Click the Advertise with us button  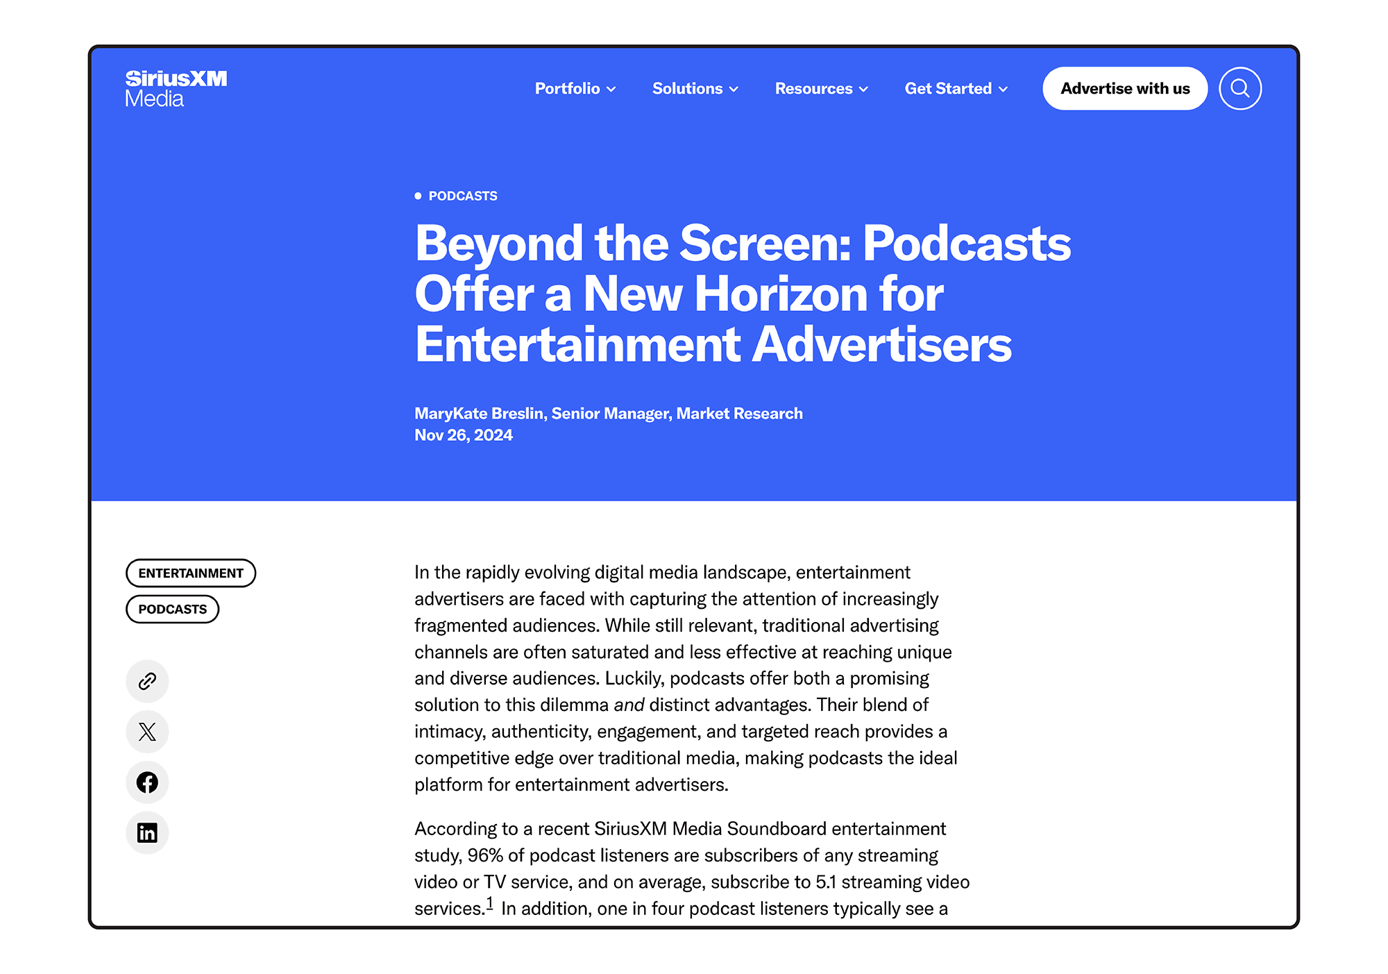click(x=1125, y=88)
